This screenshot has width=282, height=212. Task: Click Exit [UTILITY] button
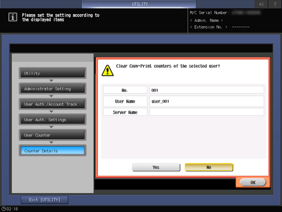[x=45, y=200]
